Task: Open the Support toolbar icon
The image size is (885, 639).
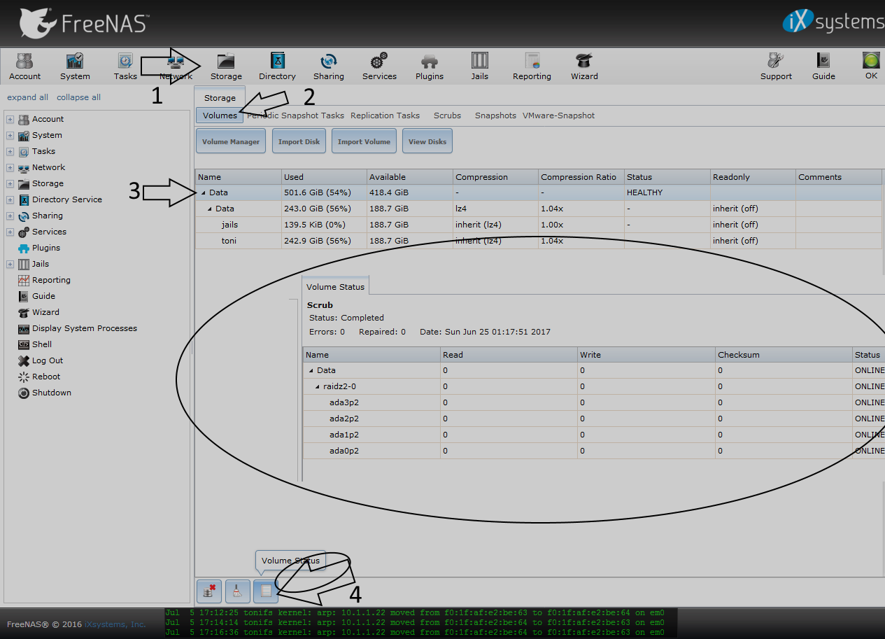Action: [x=776, y=66]
